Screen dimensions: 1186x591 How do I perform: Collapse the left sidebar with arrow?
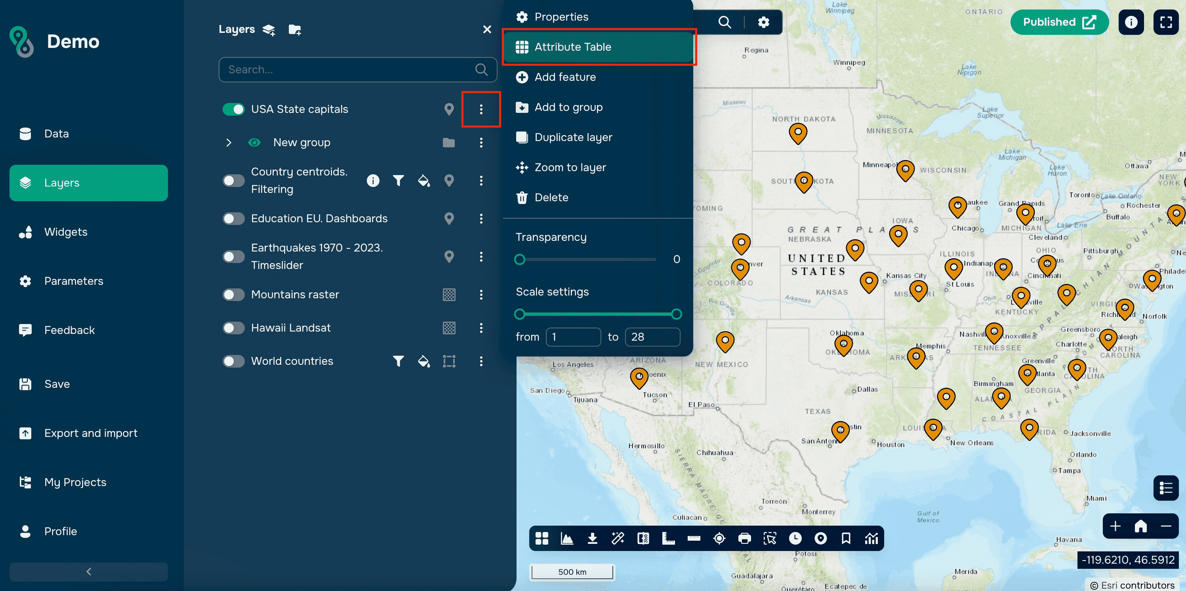[x=88, y=571]
